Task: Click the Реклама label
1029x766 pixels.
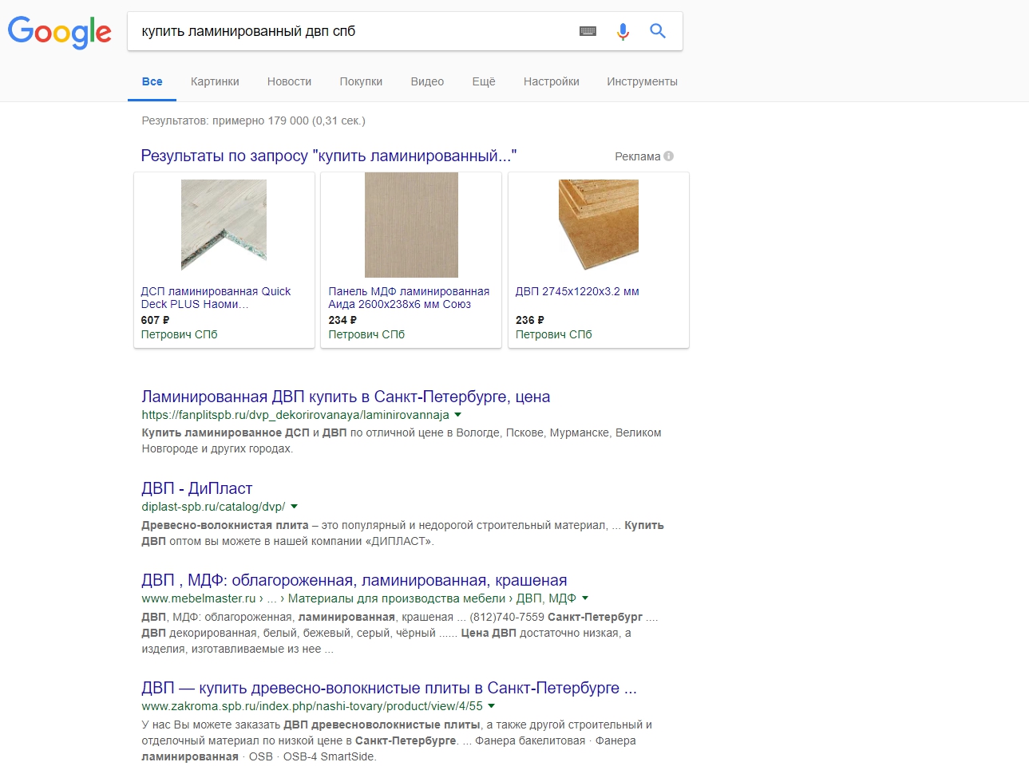Action: (x=637, y=156)
